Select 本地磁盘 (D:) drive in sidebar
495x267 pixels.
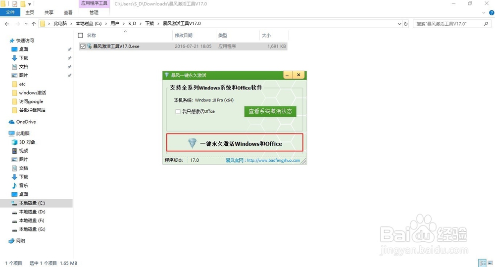32,212
